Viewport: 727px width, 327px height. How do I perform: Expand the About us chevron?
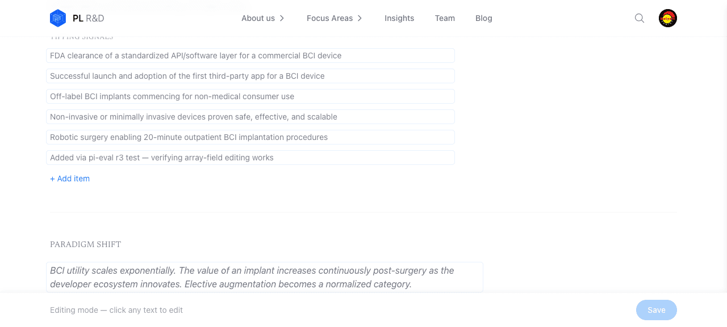click(282, 18)
